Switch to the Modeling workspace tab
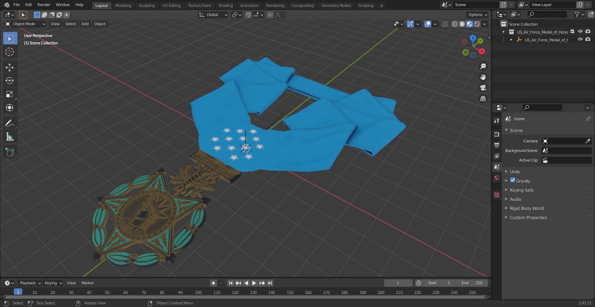Screen dimensions: 595x307 [123, 6]
